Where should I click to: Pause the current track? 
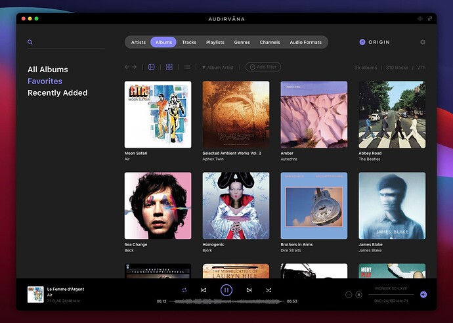(226, 290)
